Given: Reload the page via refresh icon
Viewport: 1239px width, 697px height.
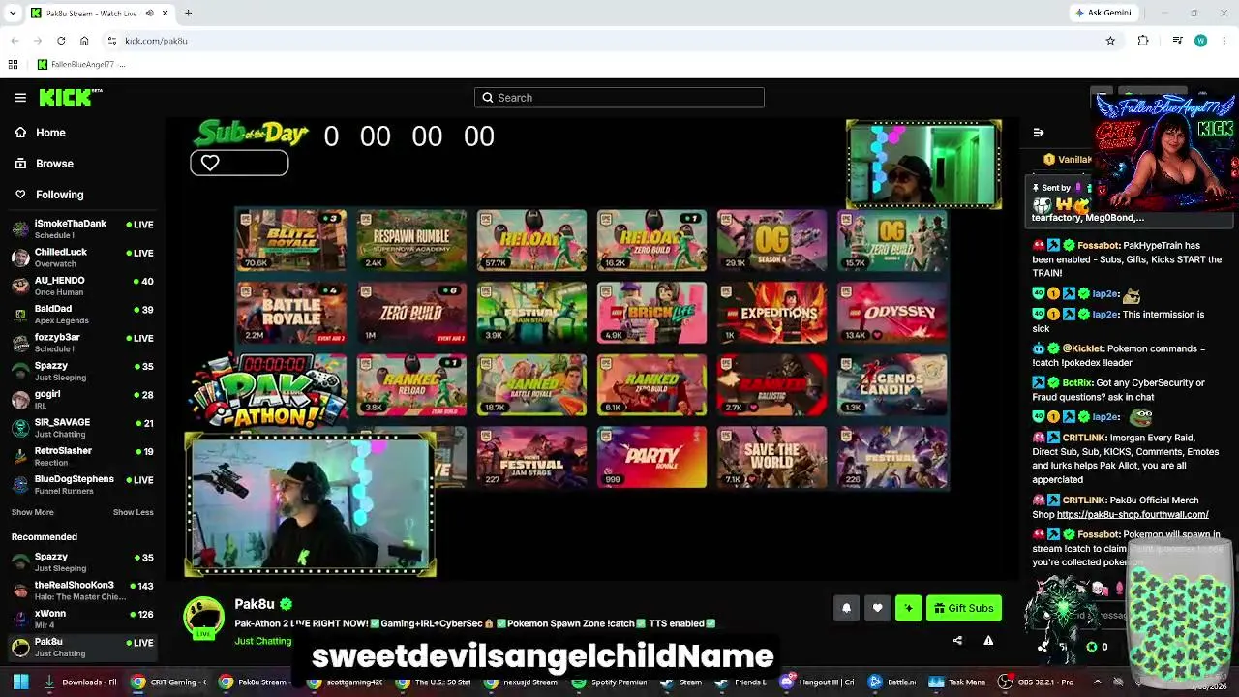Looking at the screenshot, I should pyautogui.click(x=61, y=41).
